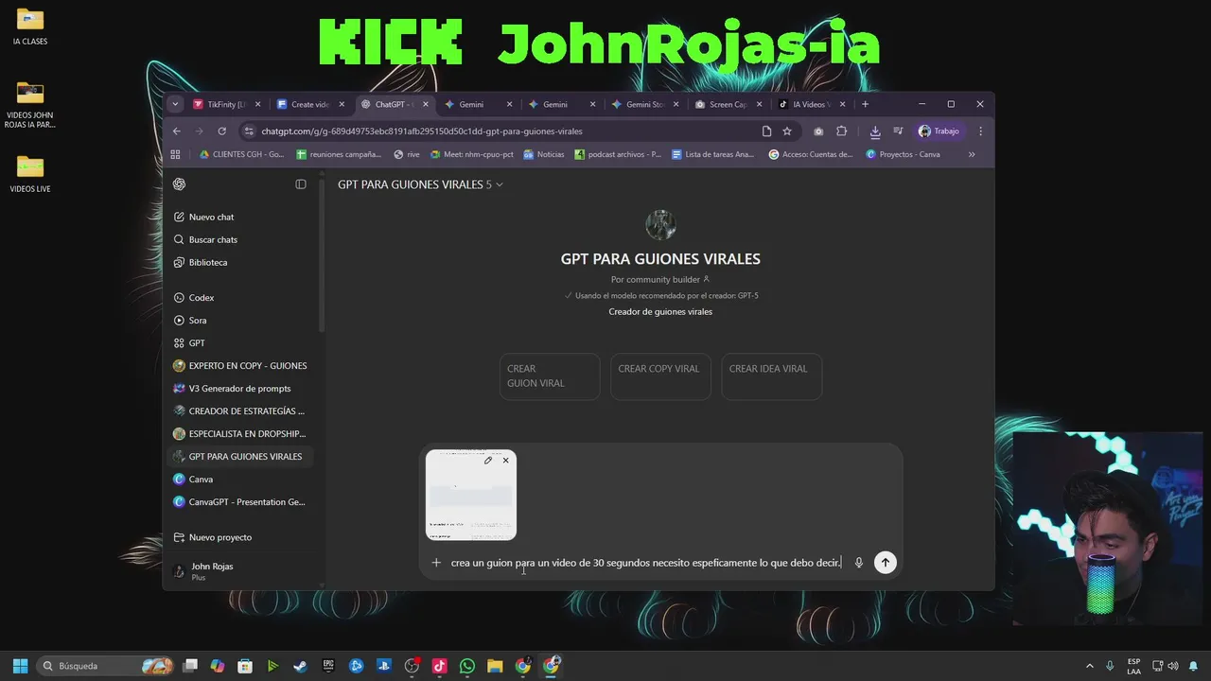This screenshot has width=1211, height=681.
Task: Open Buscar chats search in sidebar
Action: point(213,239)
